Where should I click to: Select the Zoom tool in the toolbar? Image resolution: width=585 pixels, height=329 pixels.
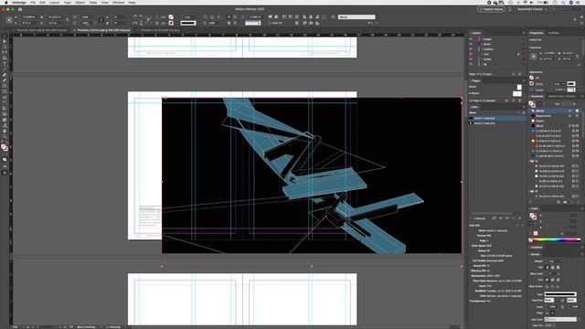tap(5, 136)
